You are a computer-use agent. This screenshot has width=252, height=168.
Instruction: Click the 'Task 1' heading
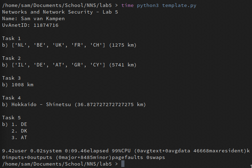[11, 38]
